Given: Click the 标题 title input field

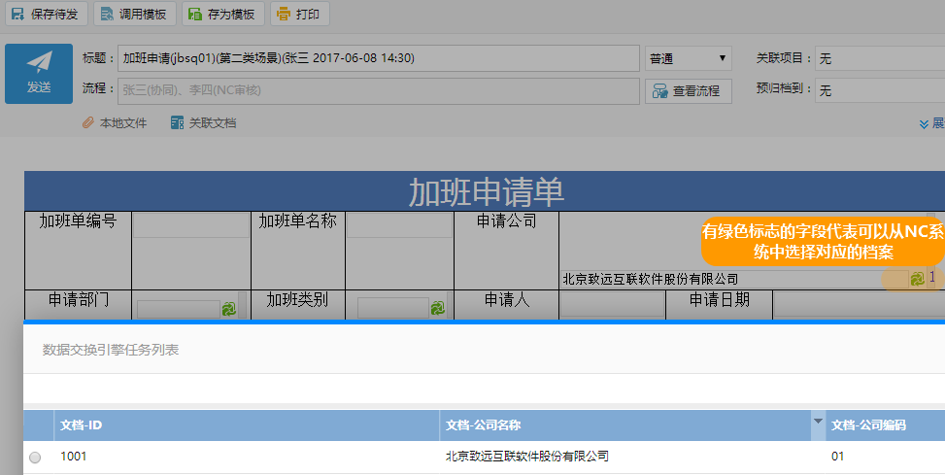Looking at the screenshot, I should 379,58.
